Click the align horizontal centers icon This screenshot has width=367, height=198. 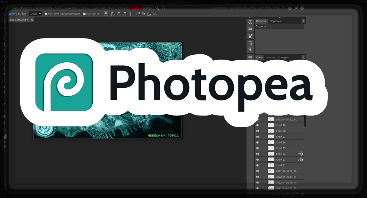pos(119,13)
